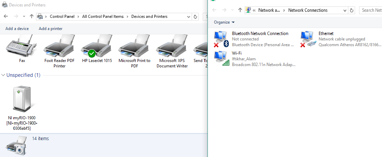
Task: Click 'Not connected' Bluetooth status text
Action: coord(245,39)
